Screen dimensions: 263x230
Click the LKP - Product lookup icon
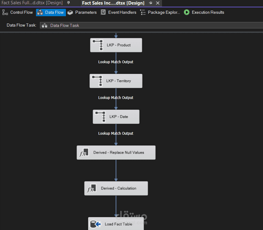click(x=98, y=45)
